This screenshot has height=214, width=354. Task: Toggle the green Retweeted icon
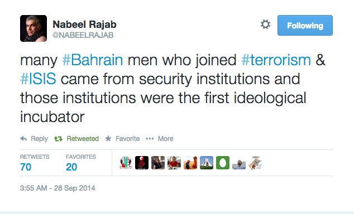[x=58, y=139]
